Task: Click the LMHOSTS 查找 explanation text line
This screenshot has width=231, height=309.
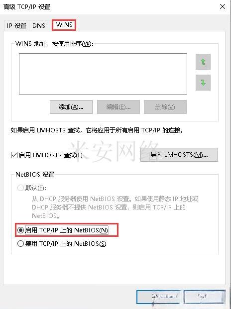Action: [97, 130]
